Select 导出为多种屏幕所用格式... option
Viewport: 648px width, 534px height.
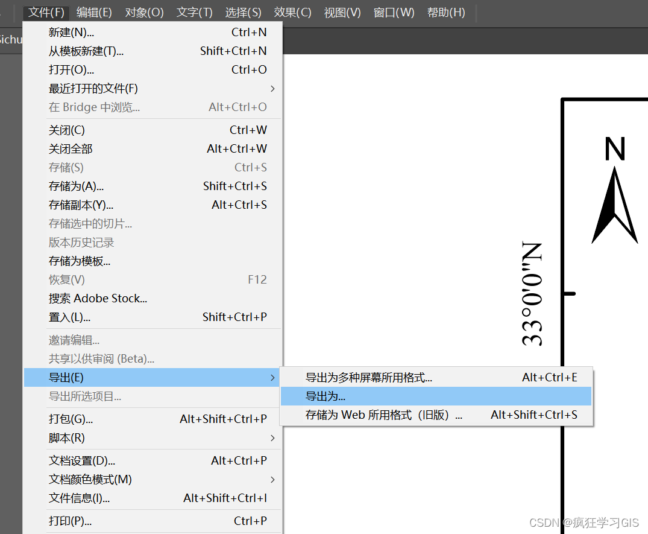[369, 378]
